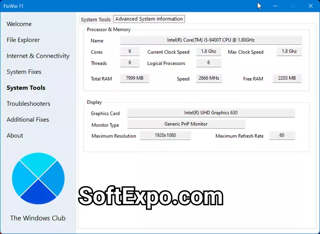
Task: Click the Free RAM label
Action: (253, 79)
